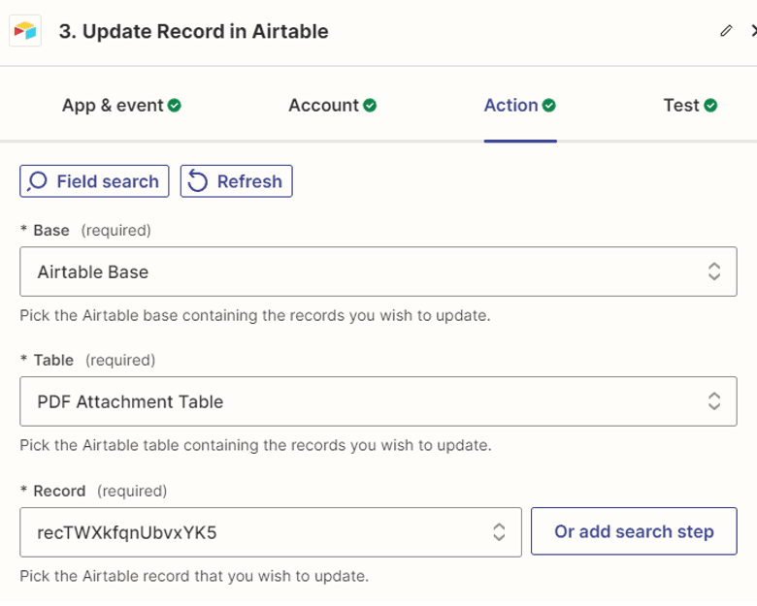
Task: Open the Record dropdown with recTWXkfqnUbvxYK5
Action: click(x=271, y=532)
